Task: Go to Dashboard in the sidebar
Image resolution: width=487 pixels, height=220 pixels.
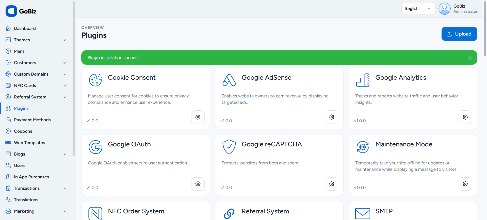Action: tap(25, 28)
